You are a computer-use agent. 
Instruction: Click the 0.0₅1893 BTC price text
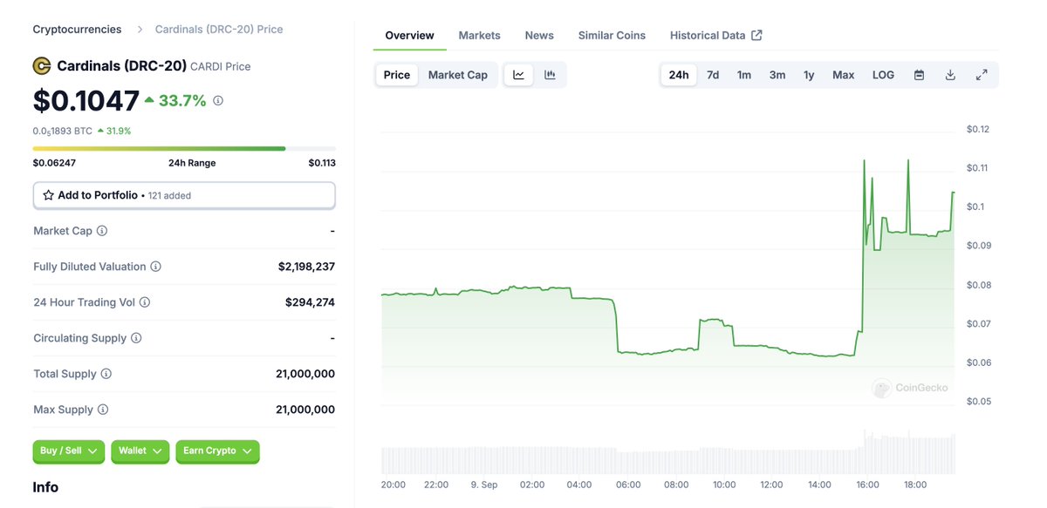click(63, 131)
